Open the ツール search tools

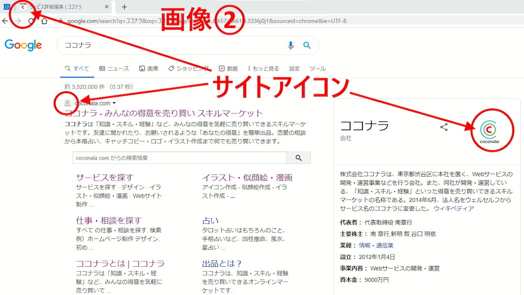pos(318,69)
